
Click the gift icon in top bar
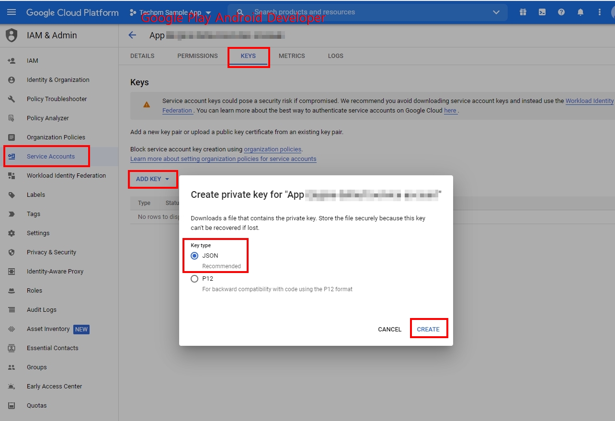pos(523,12)
